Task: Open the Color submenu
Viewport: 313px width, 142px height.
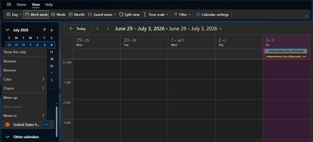Action: tap(24, 79)
